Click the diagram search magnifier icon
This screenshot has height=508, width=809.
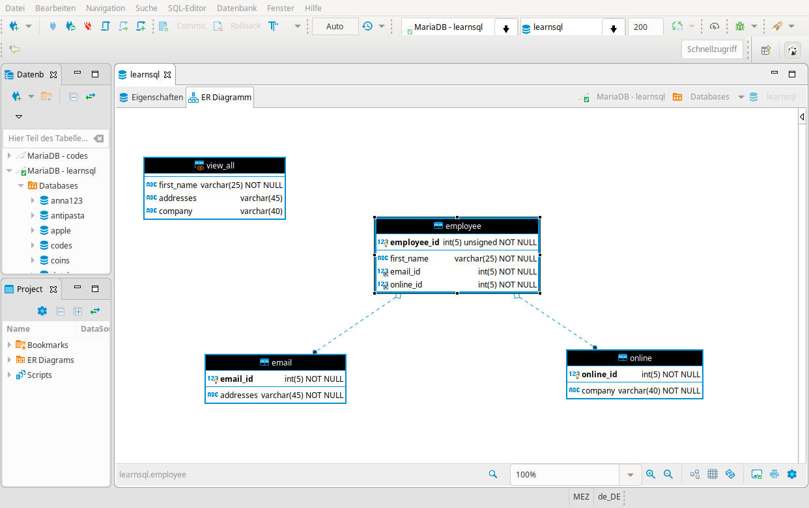[x=493, y=474]
